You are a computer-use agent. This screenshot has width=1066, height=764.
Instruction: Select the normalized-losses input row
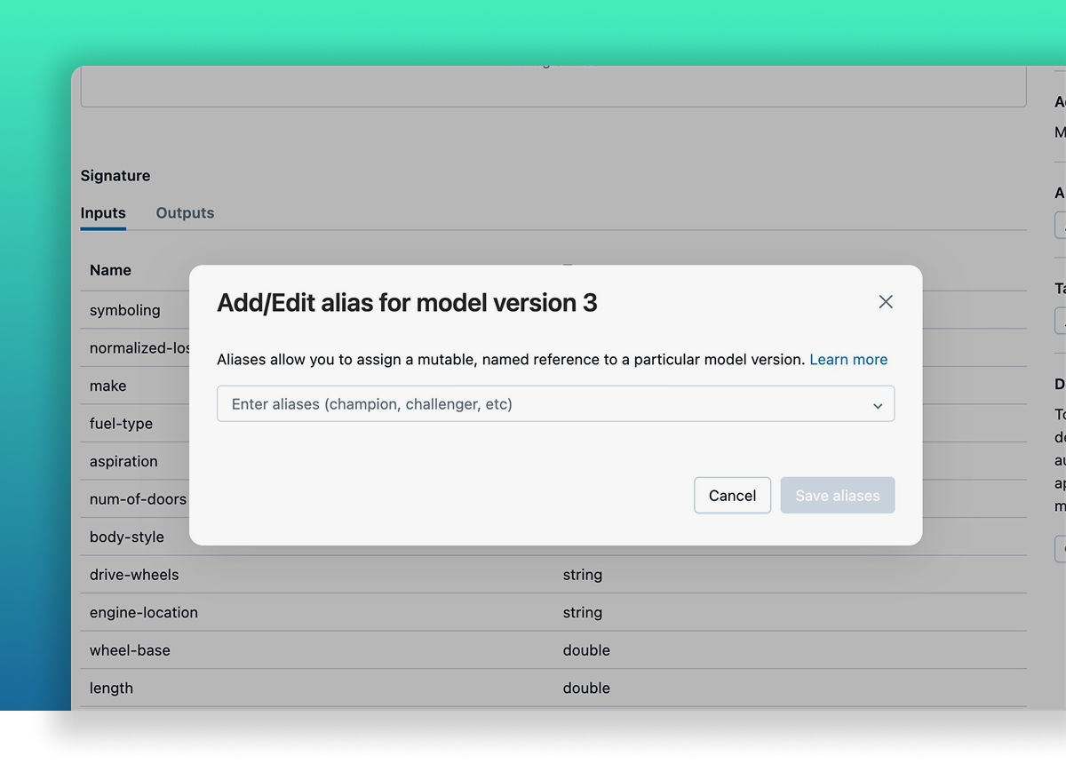tap(133, 347)
